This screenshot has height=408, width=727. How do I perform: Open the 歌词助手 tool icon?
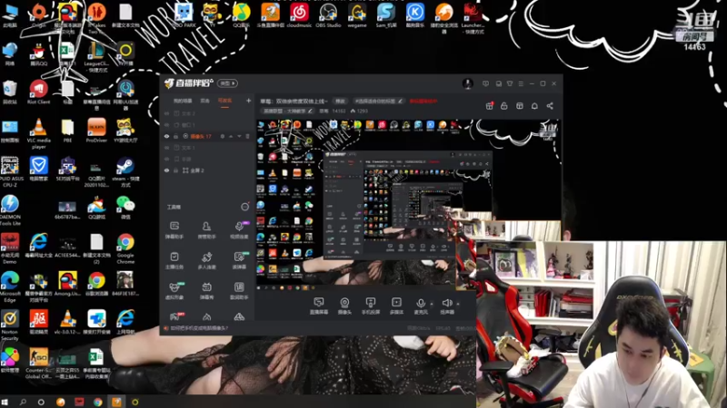(239, 290)
